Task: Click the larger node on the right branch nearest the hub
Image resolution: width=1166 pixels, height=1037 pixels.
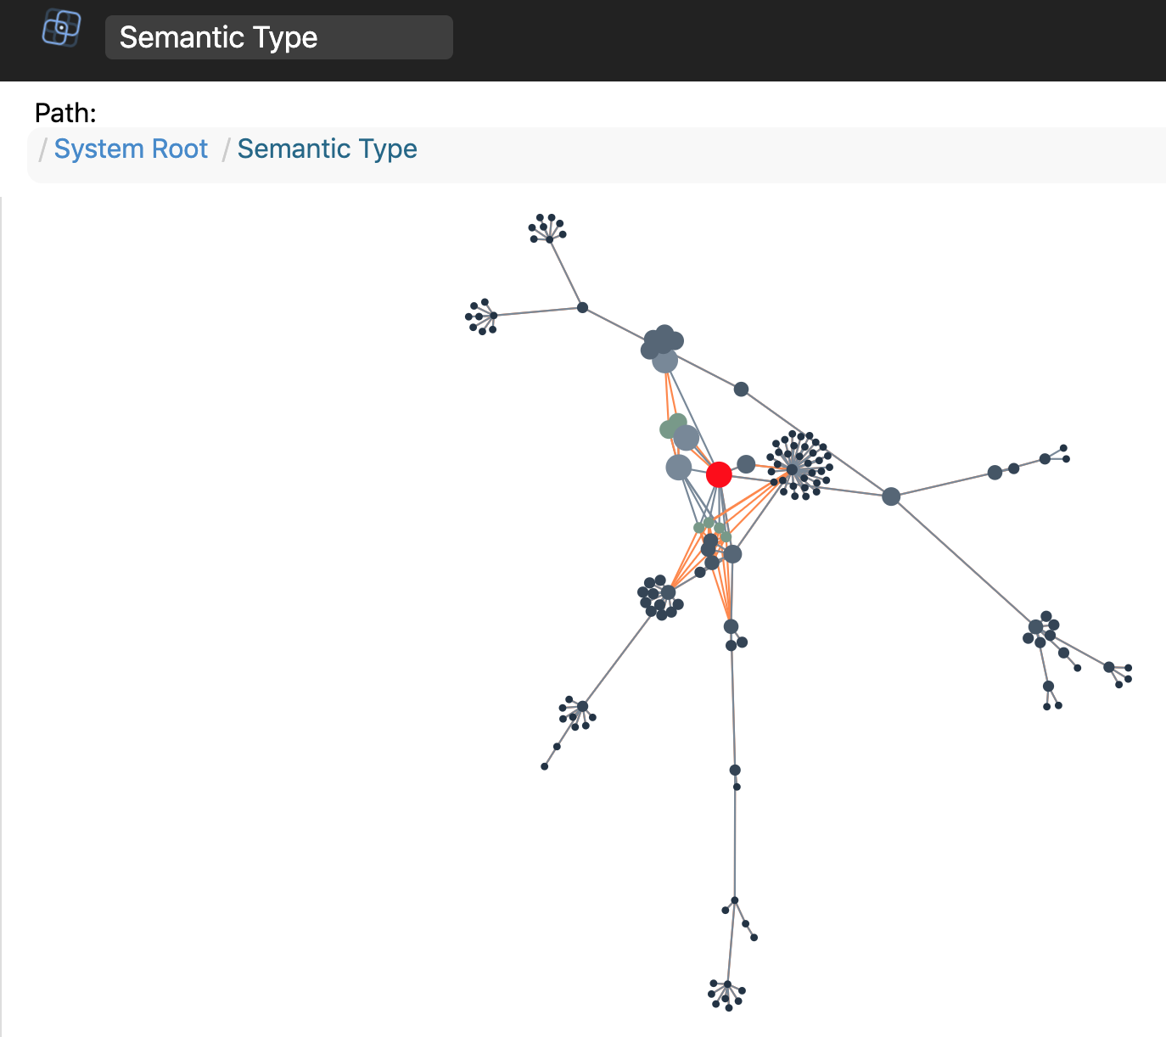Action: click(x=995, y=473)
